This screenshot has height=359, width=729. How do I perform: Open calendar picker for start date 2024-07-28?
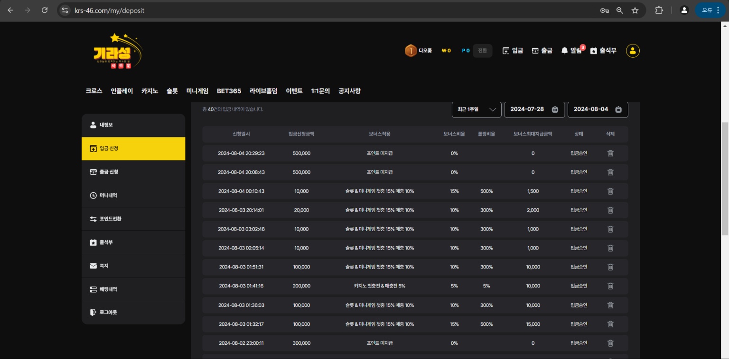coord(555,109)
